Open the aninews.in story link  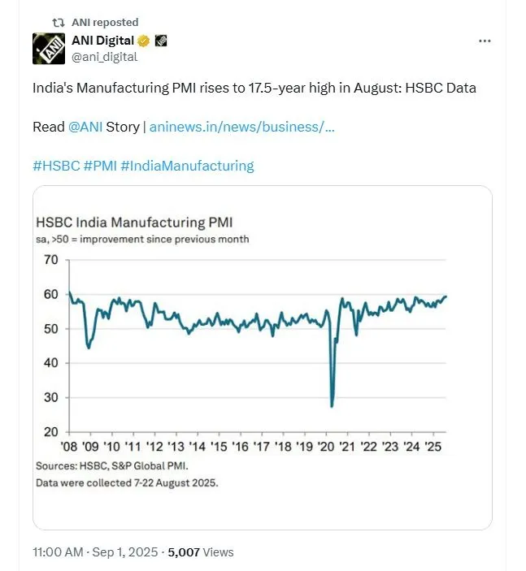pos(241,127)
